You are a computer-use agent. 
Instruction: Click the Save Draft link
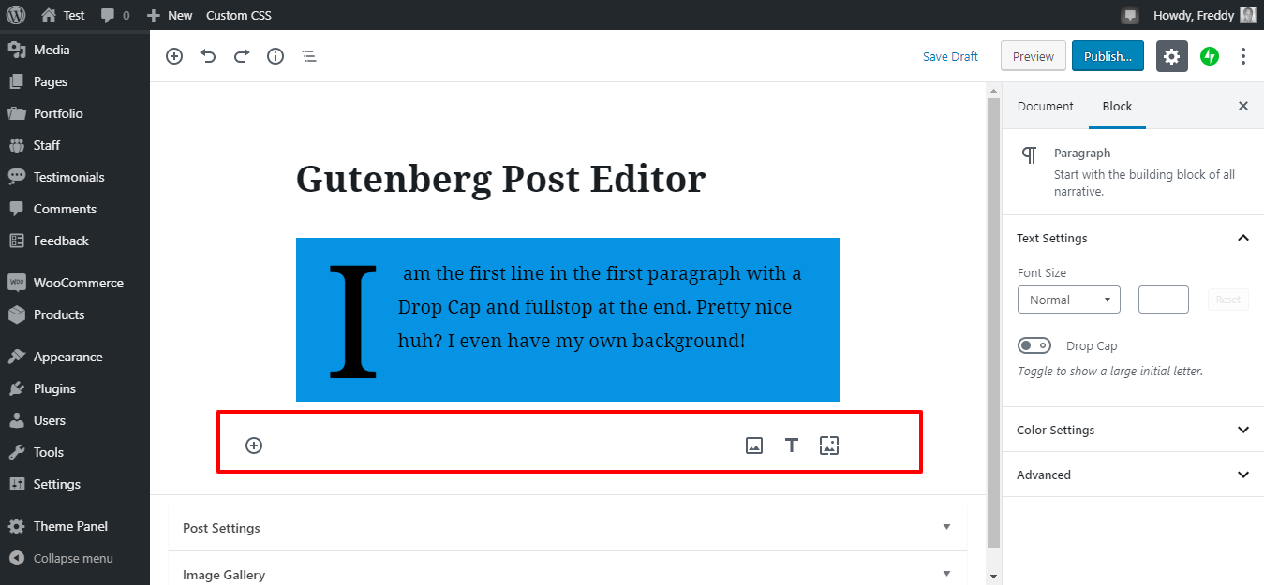click(950, 56)
